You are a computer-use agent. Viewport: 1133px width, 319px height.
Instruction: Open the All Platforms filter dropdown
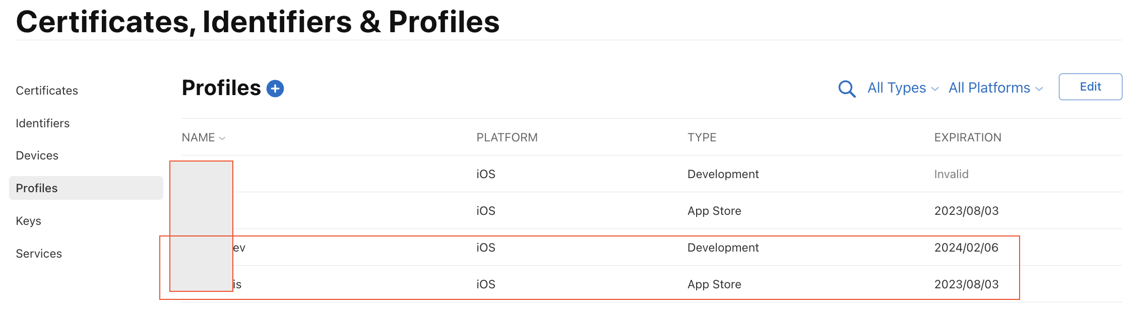point(995,88)
